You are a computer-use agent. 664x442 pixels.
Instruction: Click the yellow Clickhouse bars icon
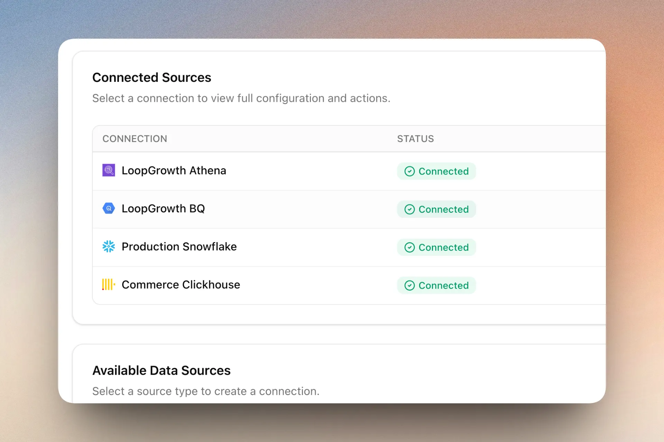point(109,285)
